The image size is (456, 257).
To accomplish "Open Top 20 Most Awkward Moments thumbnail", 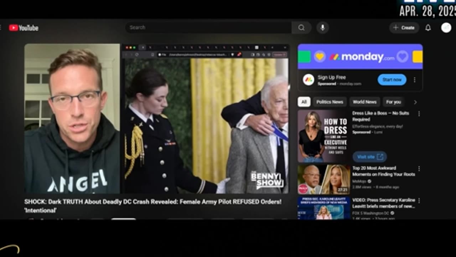I will tap(324, 179).
